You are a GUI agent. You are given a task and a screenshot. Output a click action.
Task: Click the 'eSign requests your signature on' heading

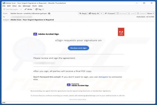coord(78,40)
